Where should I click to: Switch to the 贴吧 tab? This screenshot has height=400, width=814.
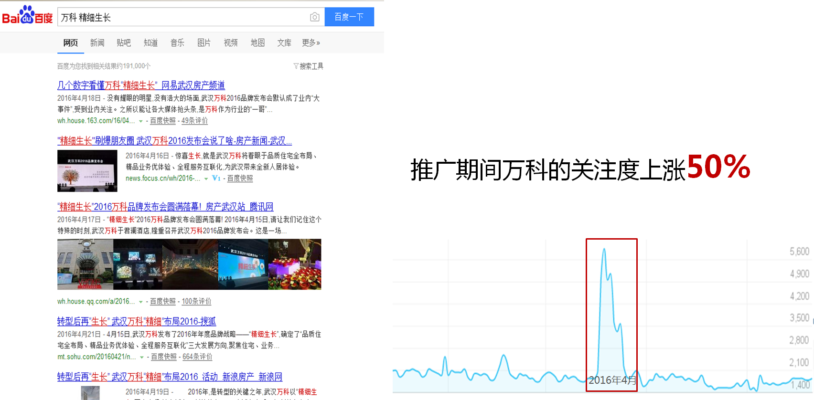(124, 43)
